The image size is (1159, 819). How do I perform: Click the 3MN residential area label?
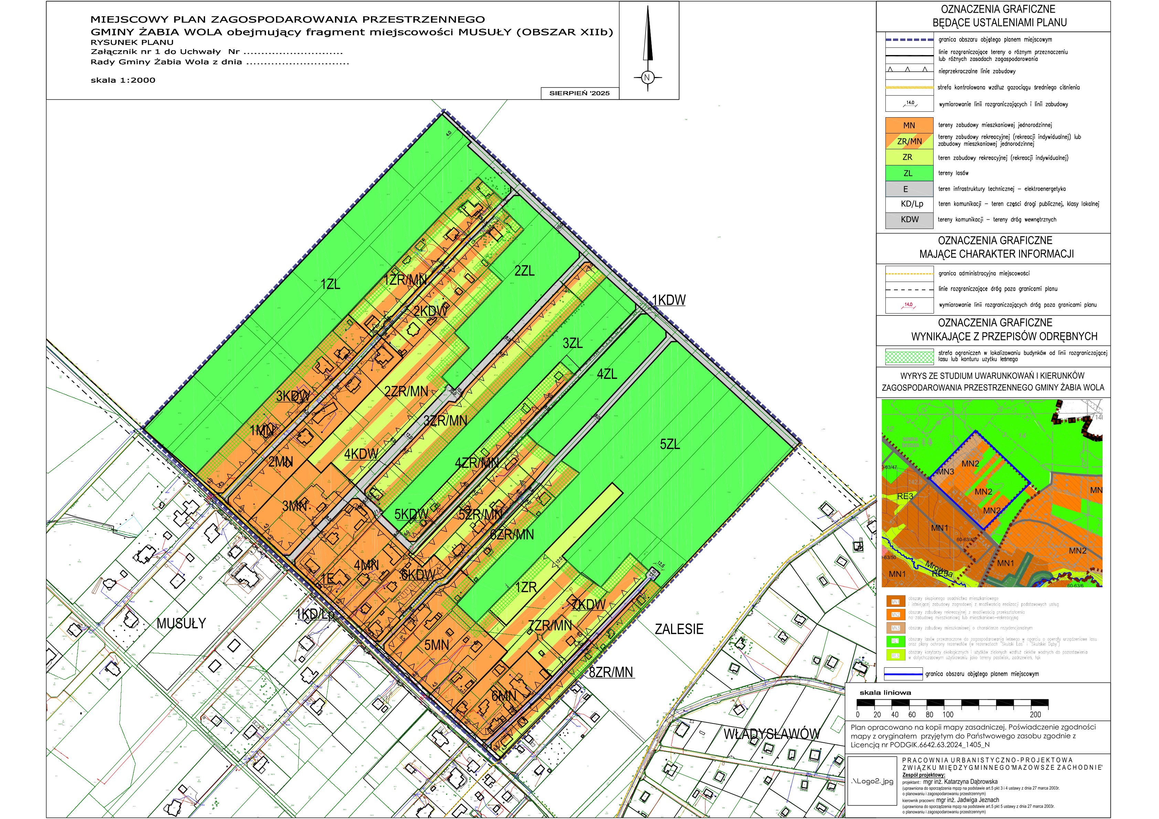coord(294,506)
